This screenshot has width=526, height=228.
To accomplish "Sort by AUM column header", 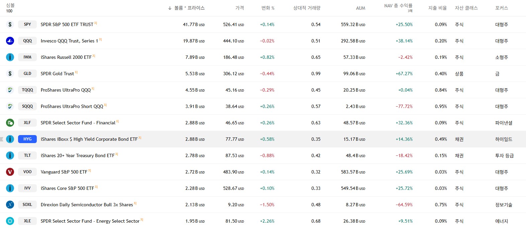I will pos(360,8).
